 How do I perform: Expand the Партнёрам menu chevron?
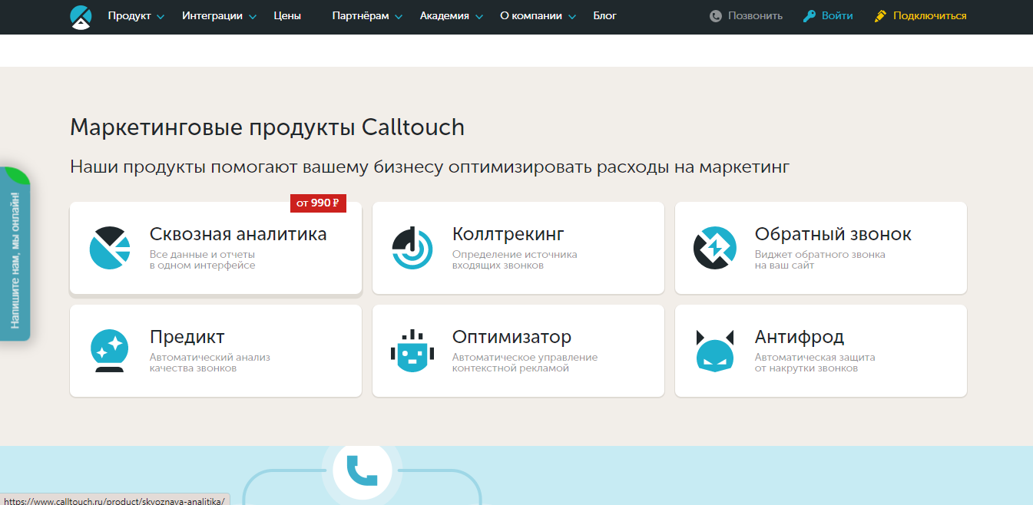[399, 18]
